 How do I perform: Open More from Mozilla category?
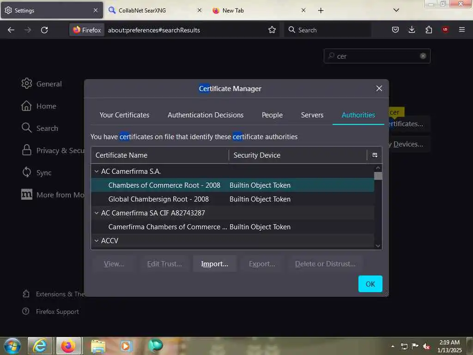point(53,195)
